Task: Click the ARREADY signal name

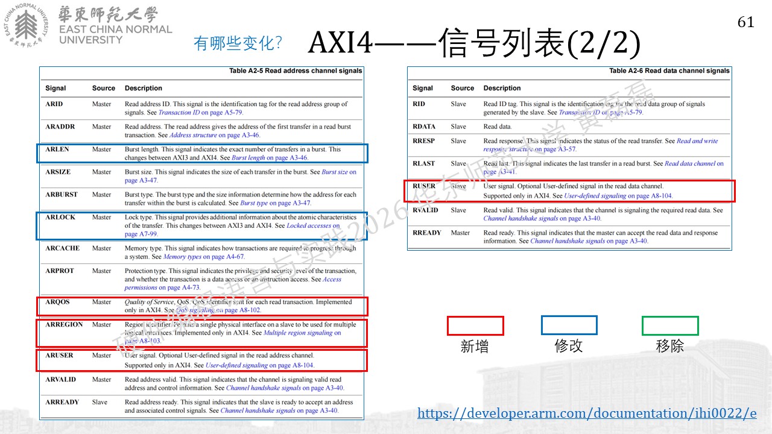Action: (63, 402)
